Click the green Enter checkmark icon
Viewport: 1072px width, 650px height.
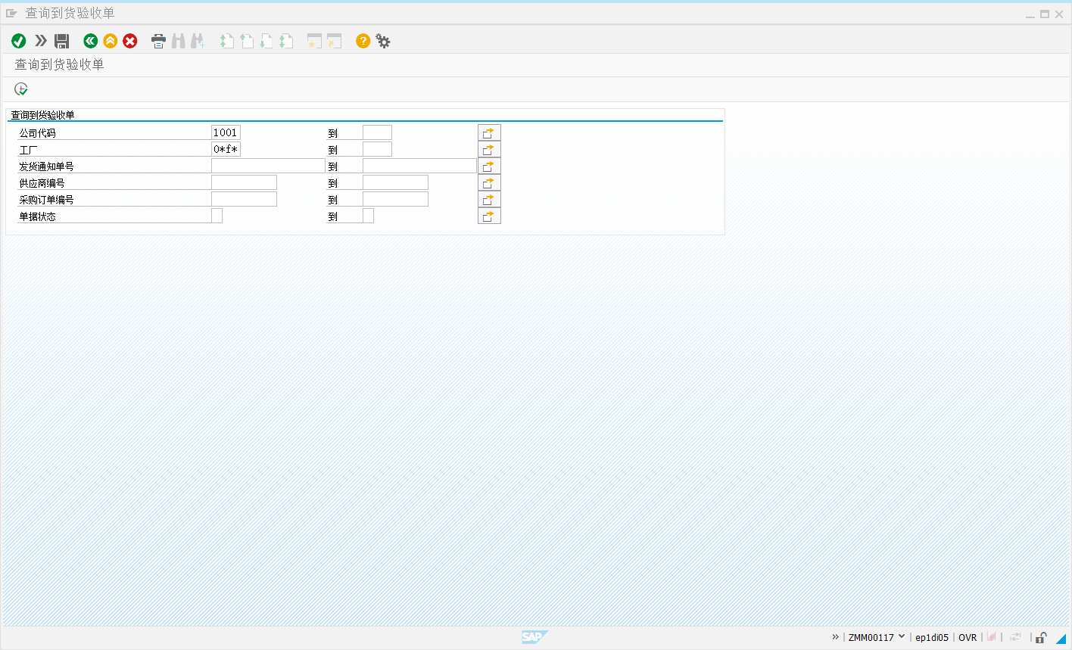click(x=19, y=41)
